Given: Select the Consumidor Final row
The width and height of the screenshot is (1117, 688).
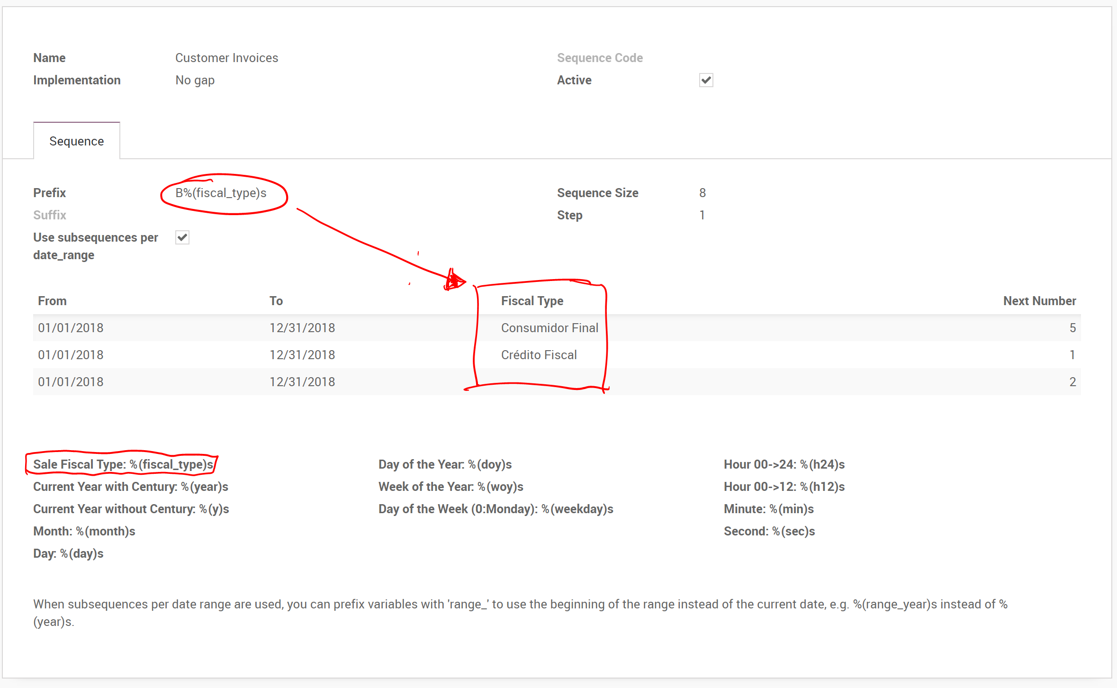Looking at the screenshot, I should click(x=549, y=328).
